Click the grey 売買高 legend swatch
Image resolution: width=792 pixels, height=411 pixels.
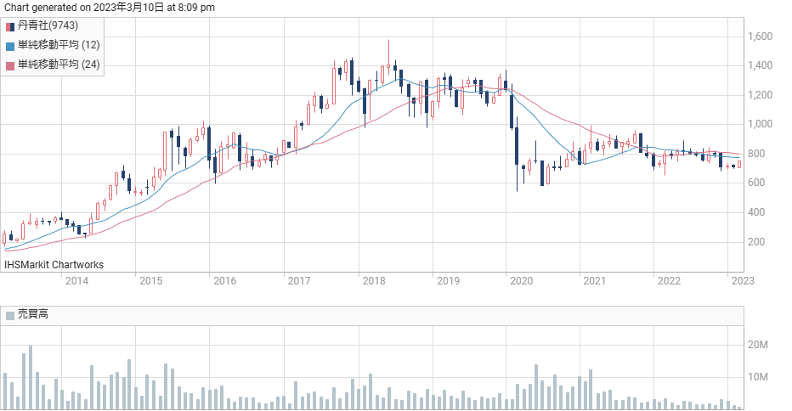pos(10,316)
